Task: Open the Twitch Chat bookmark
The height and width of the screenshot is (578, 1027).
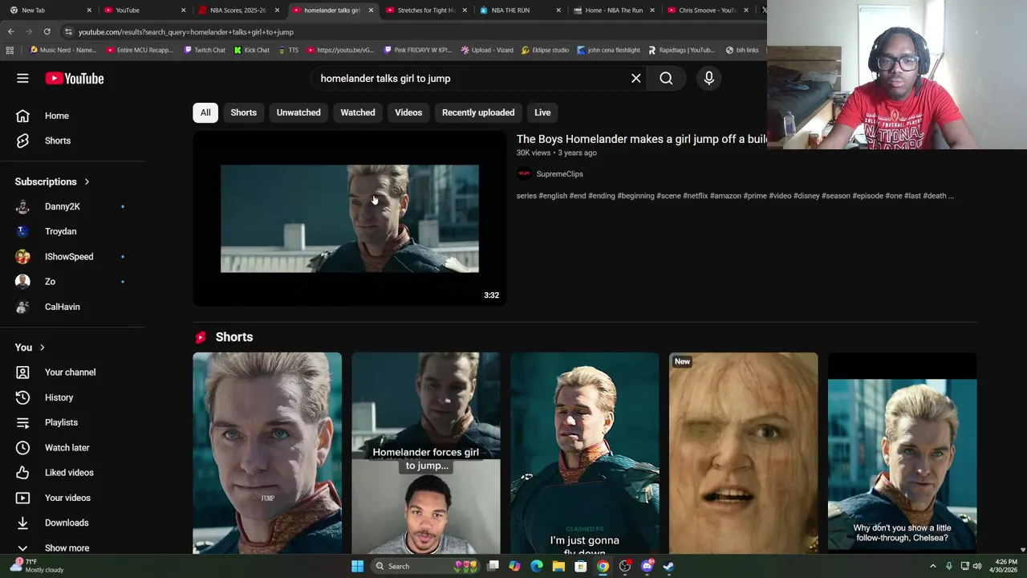Action: (205, 50)
